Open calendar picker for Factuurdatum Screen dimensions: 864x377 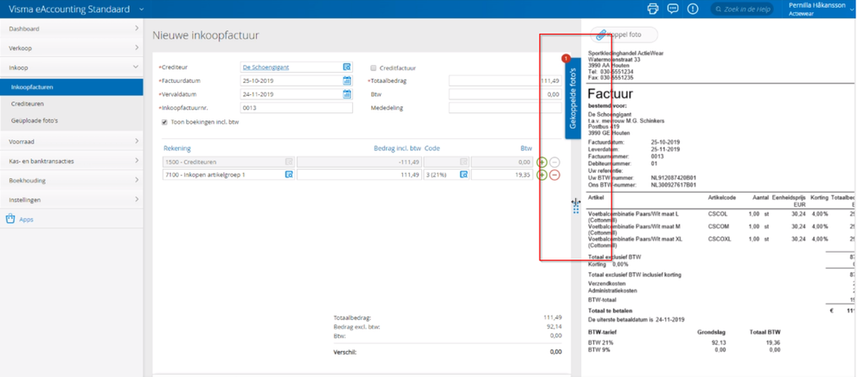347,80
